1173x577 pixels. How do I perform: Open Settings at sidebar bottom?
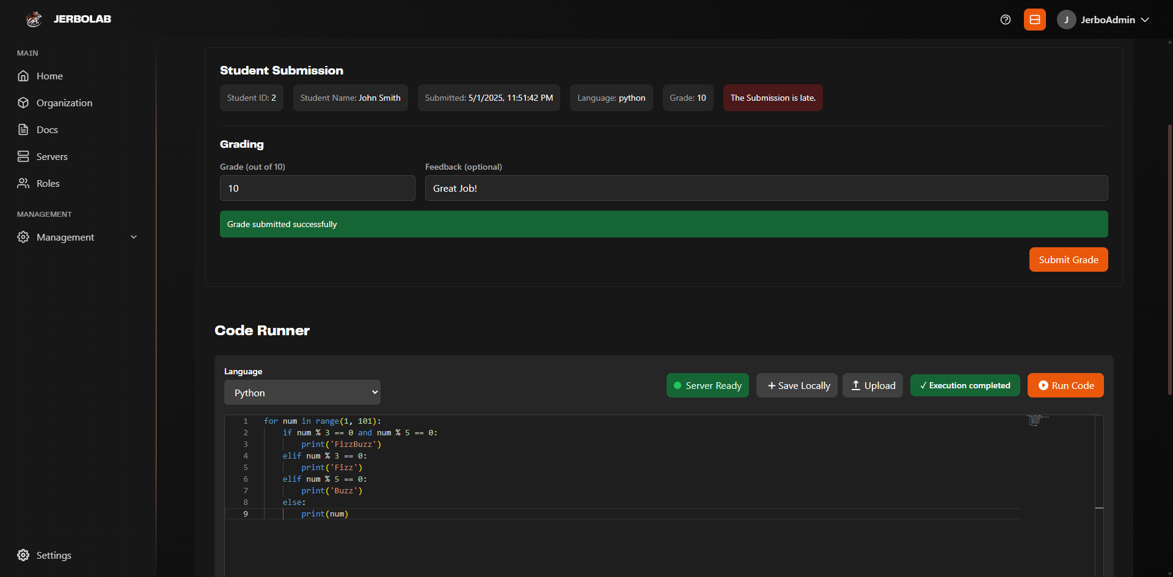[x=54, y=555]
